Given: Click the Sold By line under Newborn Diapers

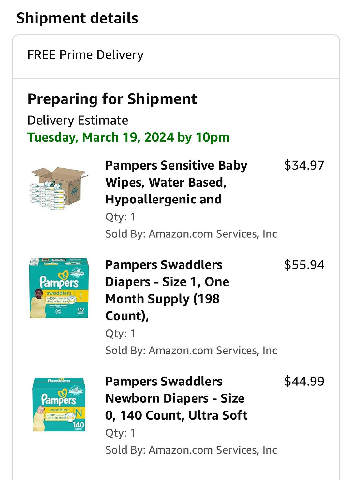Looking at the screenshot, I should [191, 450].
